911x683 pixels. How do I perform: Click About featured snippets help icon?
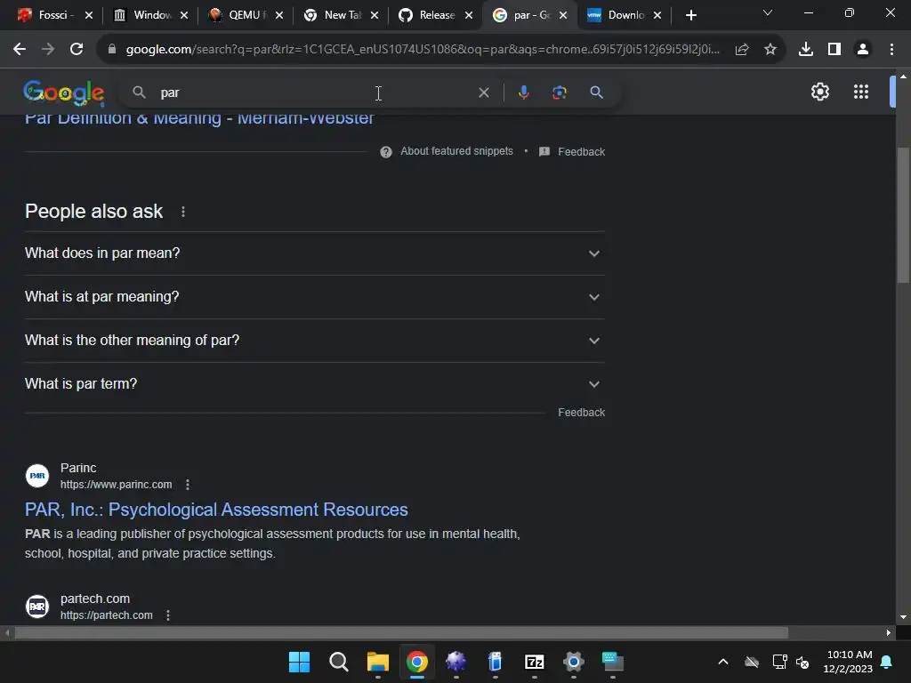tap(386, 152)
